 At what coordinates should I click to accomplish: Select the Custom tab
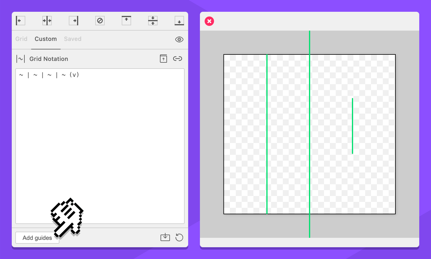[x=46, y=39]
